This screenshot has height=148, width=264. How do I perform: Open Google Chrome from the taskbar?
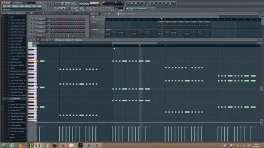46,145
